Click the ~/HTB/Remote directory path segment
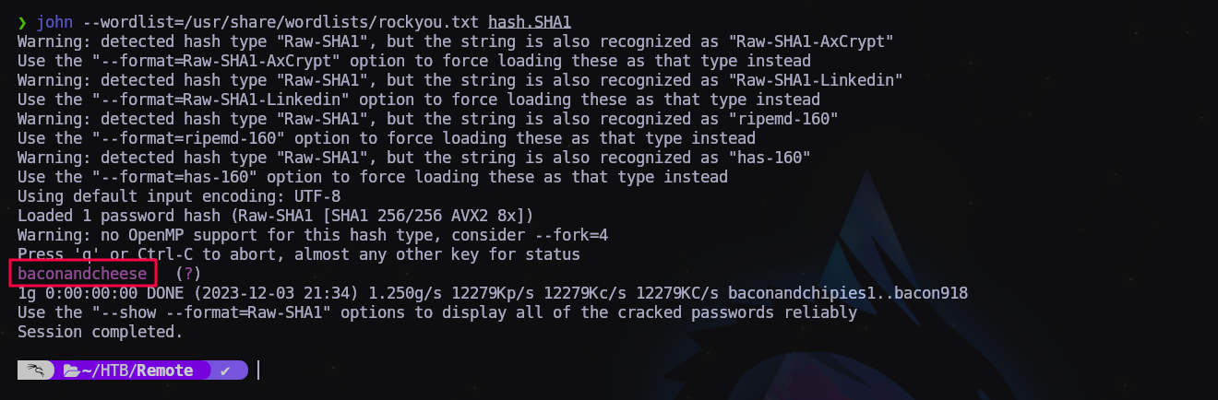This screenshot has height=400, width=1218. click(137, 371)
